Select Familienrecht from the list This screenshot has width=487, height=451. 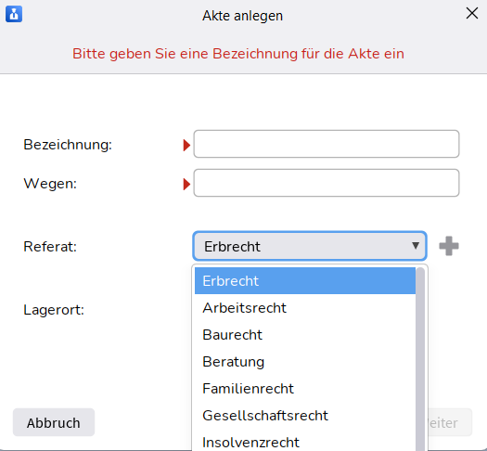[305, 389]
